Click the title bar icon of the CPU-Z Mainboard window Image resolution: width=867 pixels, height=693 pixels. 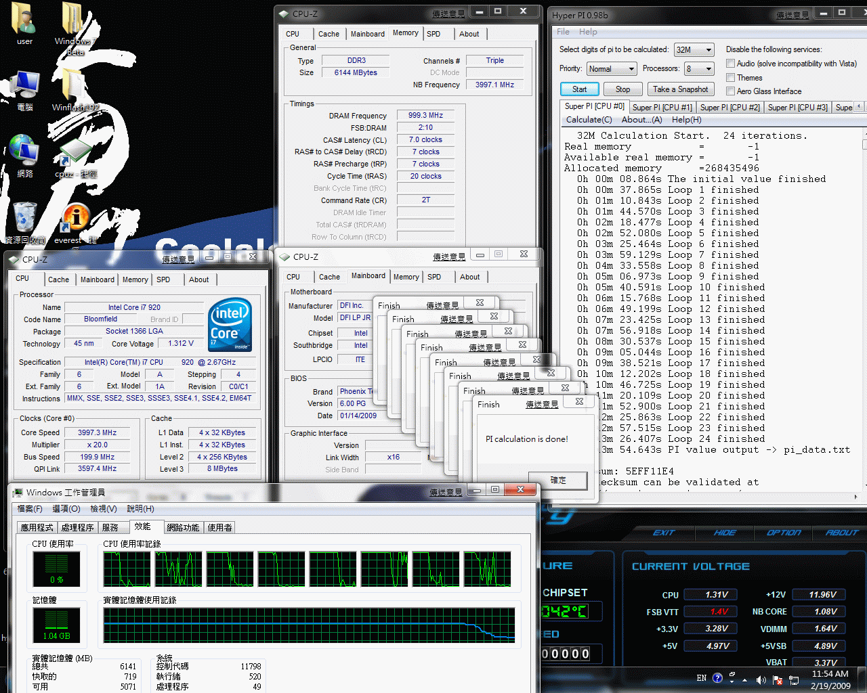coord(285,256)
